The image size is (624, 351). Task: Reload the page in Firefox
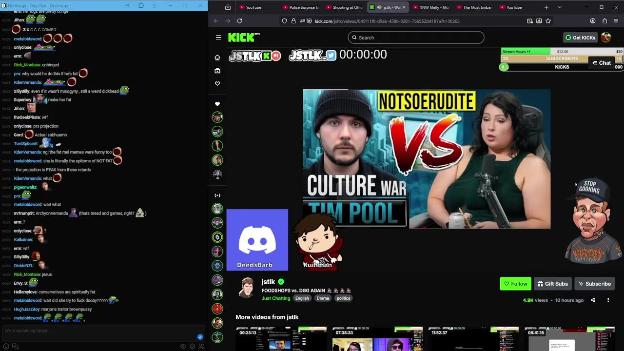coord(239,21)
